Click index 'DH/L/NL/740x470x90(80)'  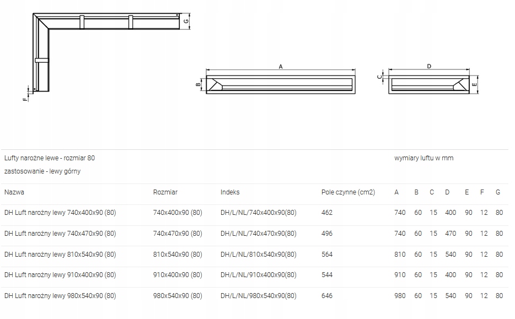coord(259,234)
